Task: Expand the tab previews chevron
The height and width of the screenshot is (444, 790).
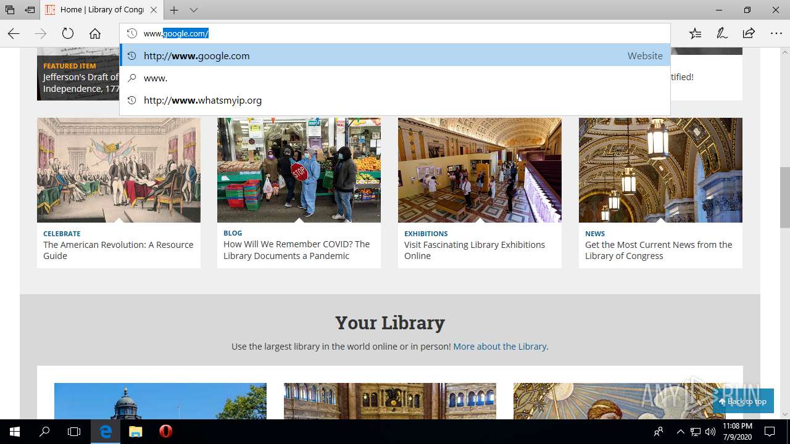Action: coord(194,10)
